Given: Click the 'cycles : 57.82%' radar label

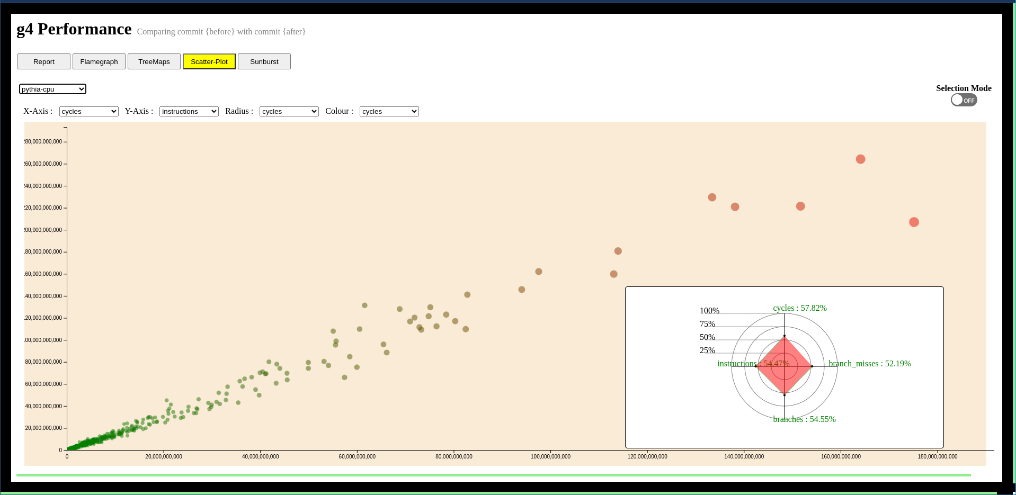Looking at the screenshot, I should click(800, 308).
